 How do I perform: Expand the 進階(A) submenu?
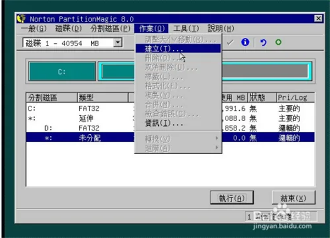point(178,148)
